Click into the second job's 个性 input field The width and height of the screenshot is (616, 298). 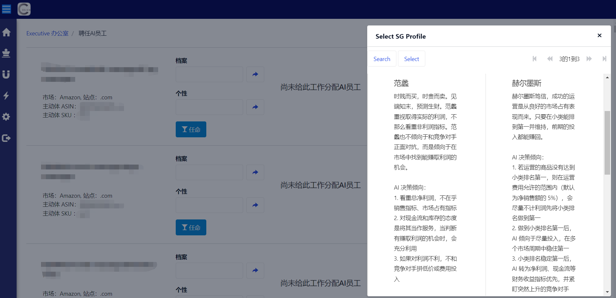point(209,205)
